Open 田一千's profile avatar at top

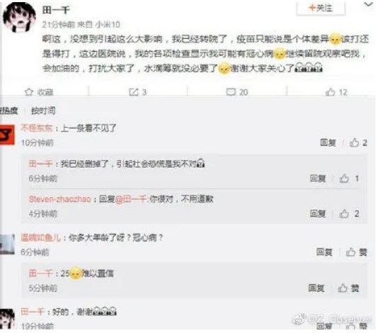[x=19, y=17]
